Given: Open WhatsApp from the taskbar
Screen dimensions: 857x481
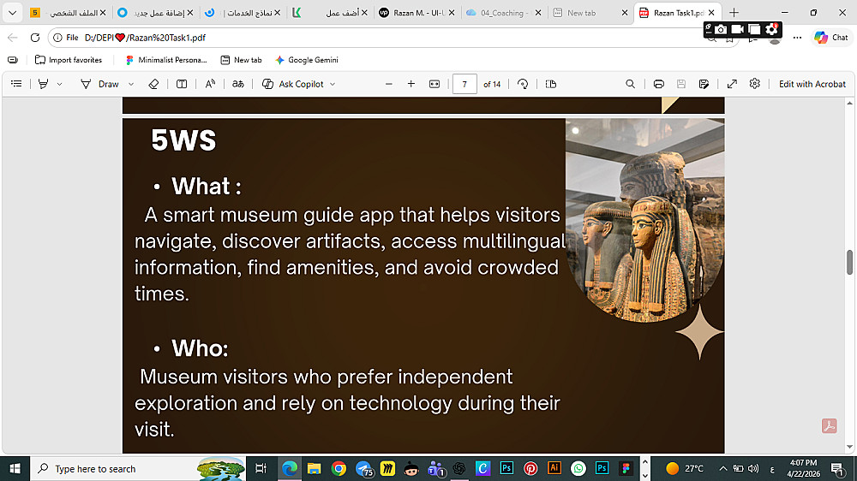Looking at the screenshot, I should tap(578, 468).
